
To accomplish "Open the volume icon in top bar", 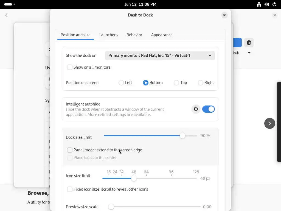I will [x=266, y=4].
